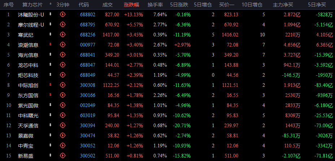The image size is (335, 161).
Task: Click the 5日涨跌 column header
Action: pos(179,5)
